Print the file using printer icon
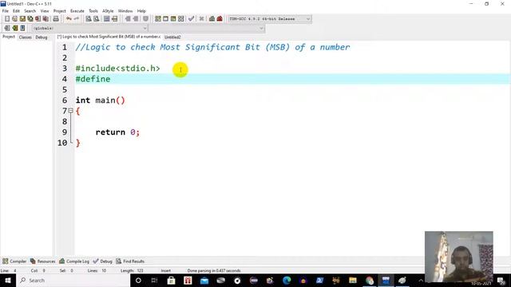 click(56, 19)
